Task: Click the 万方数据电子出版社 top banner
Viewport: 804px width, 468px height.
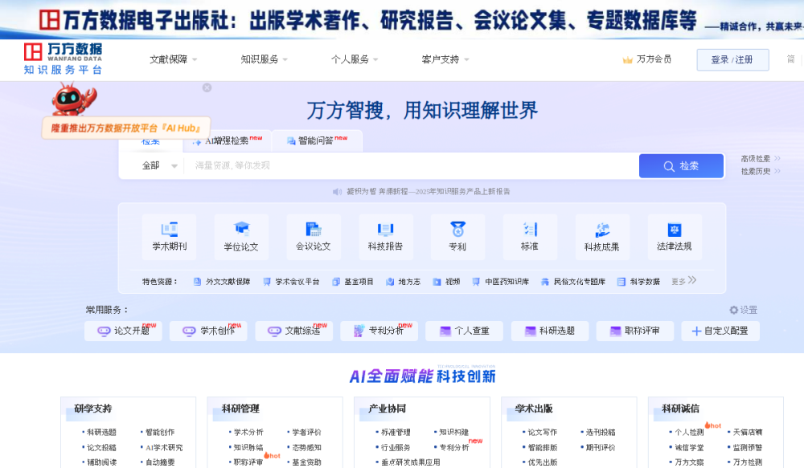Action: [402, 19]
